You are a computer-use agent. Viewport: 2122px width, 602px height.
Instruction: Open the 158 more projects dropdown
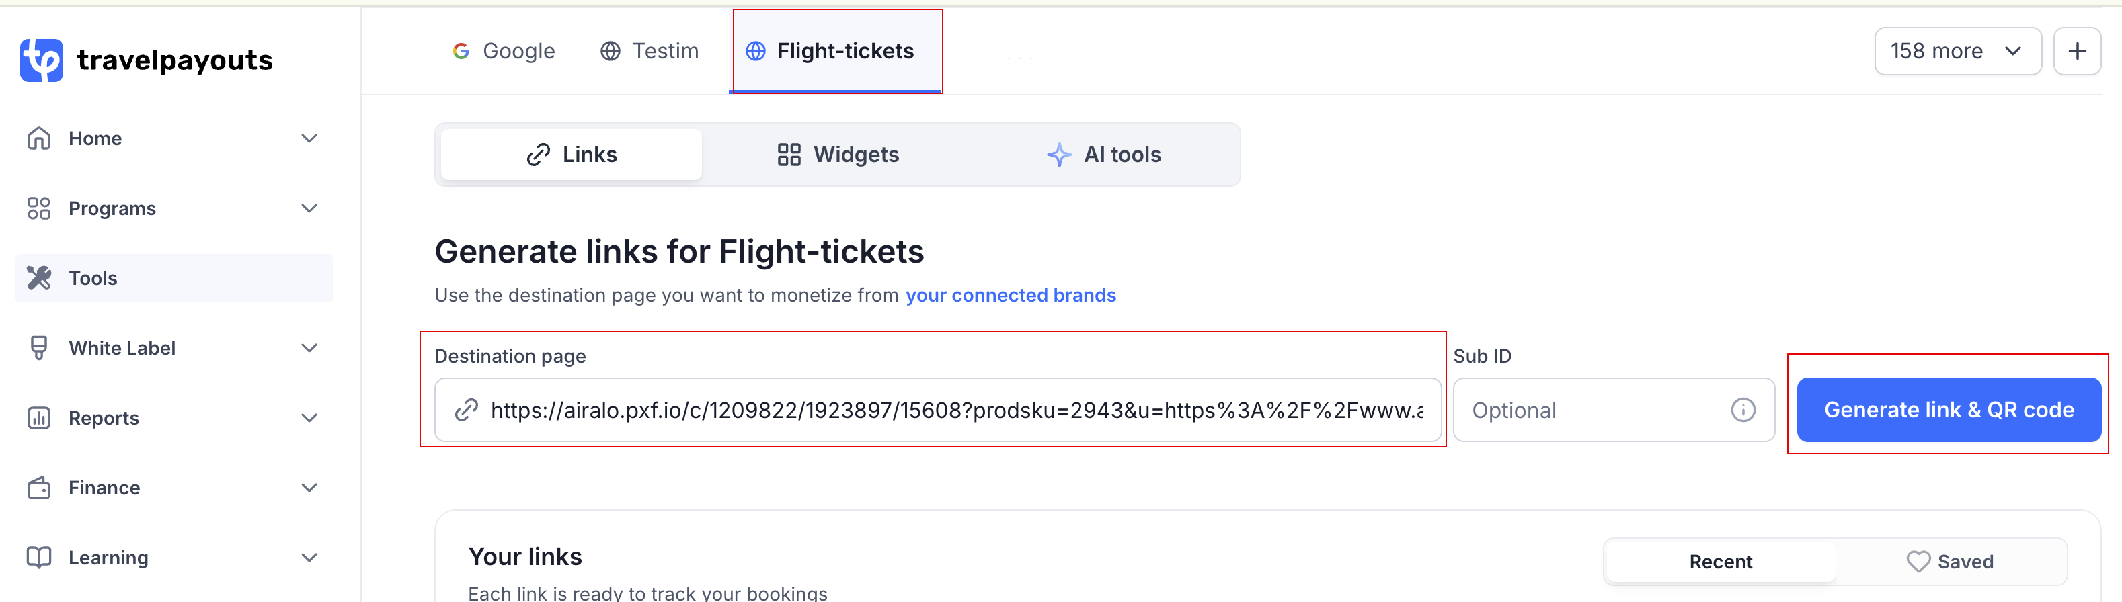(1958, 50)
